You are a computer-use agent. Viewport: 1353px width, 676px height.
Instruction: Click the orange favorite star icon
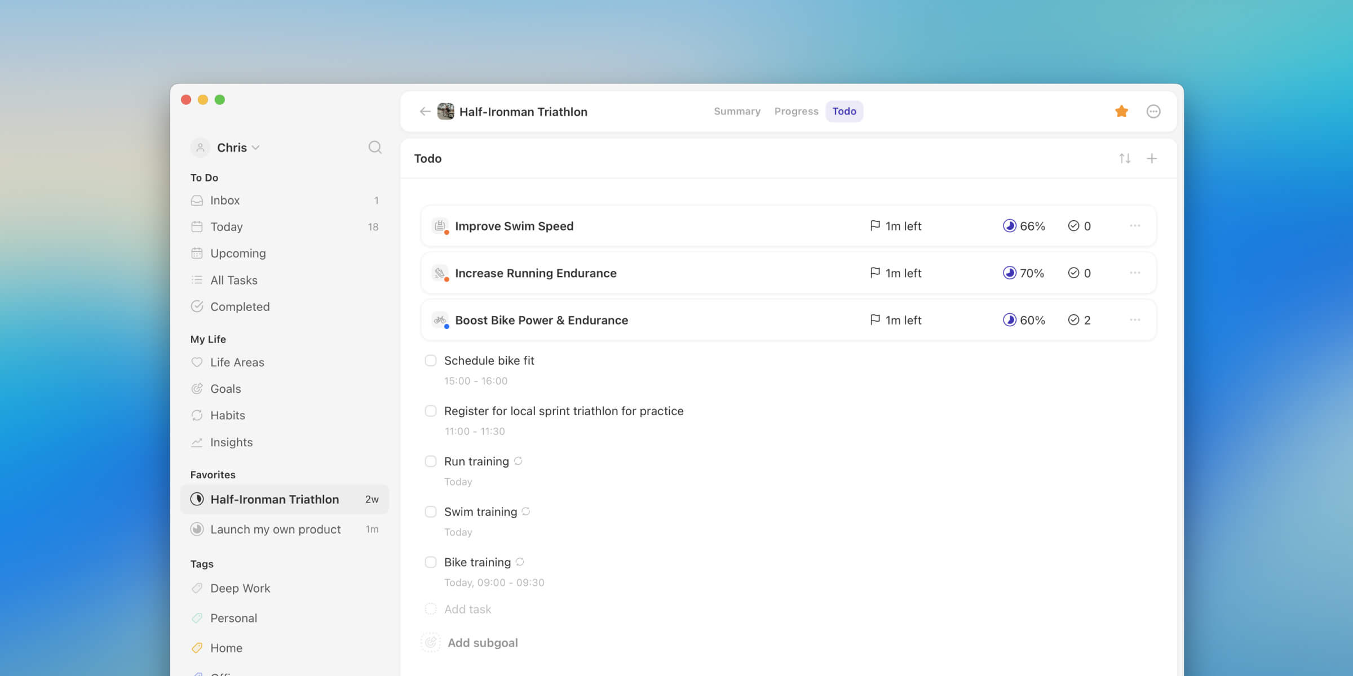click(x=1121, y=112)
